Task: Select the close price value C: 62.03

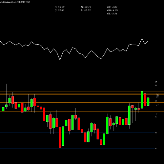Action: click(x=59, y=10)
